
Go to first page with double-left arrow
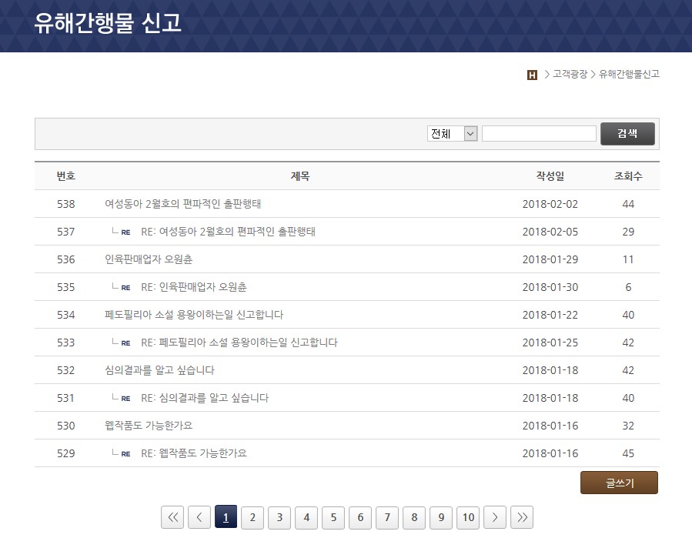(172, 517)
